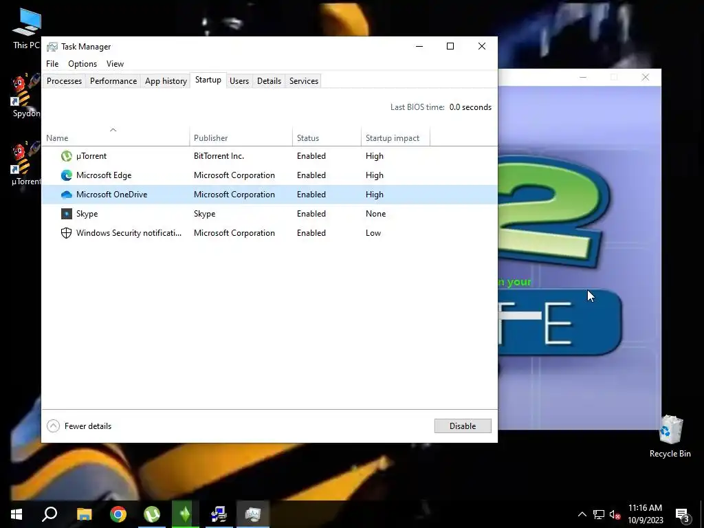Viewport: 704px width, 528px height.
Task: Click the Microsoft OneDrive name text
Action: click(x=112, y=195)
